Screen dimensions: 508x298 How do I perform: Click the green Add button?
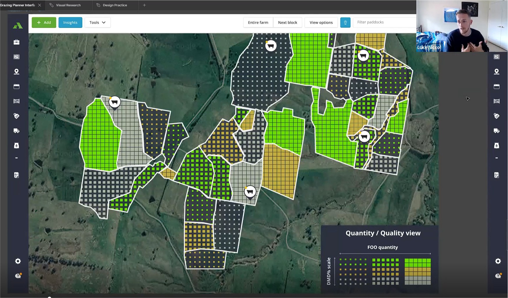coord(44,22)
